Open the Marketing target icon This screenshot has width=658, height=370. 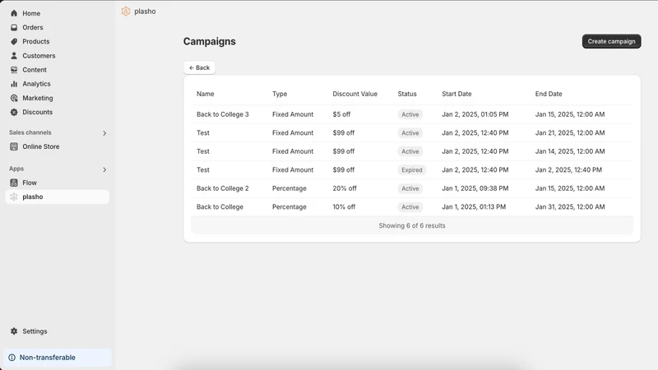tap(14, 98)
